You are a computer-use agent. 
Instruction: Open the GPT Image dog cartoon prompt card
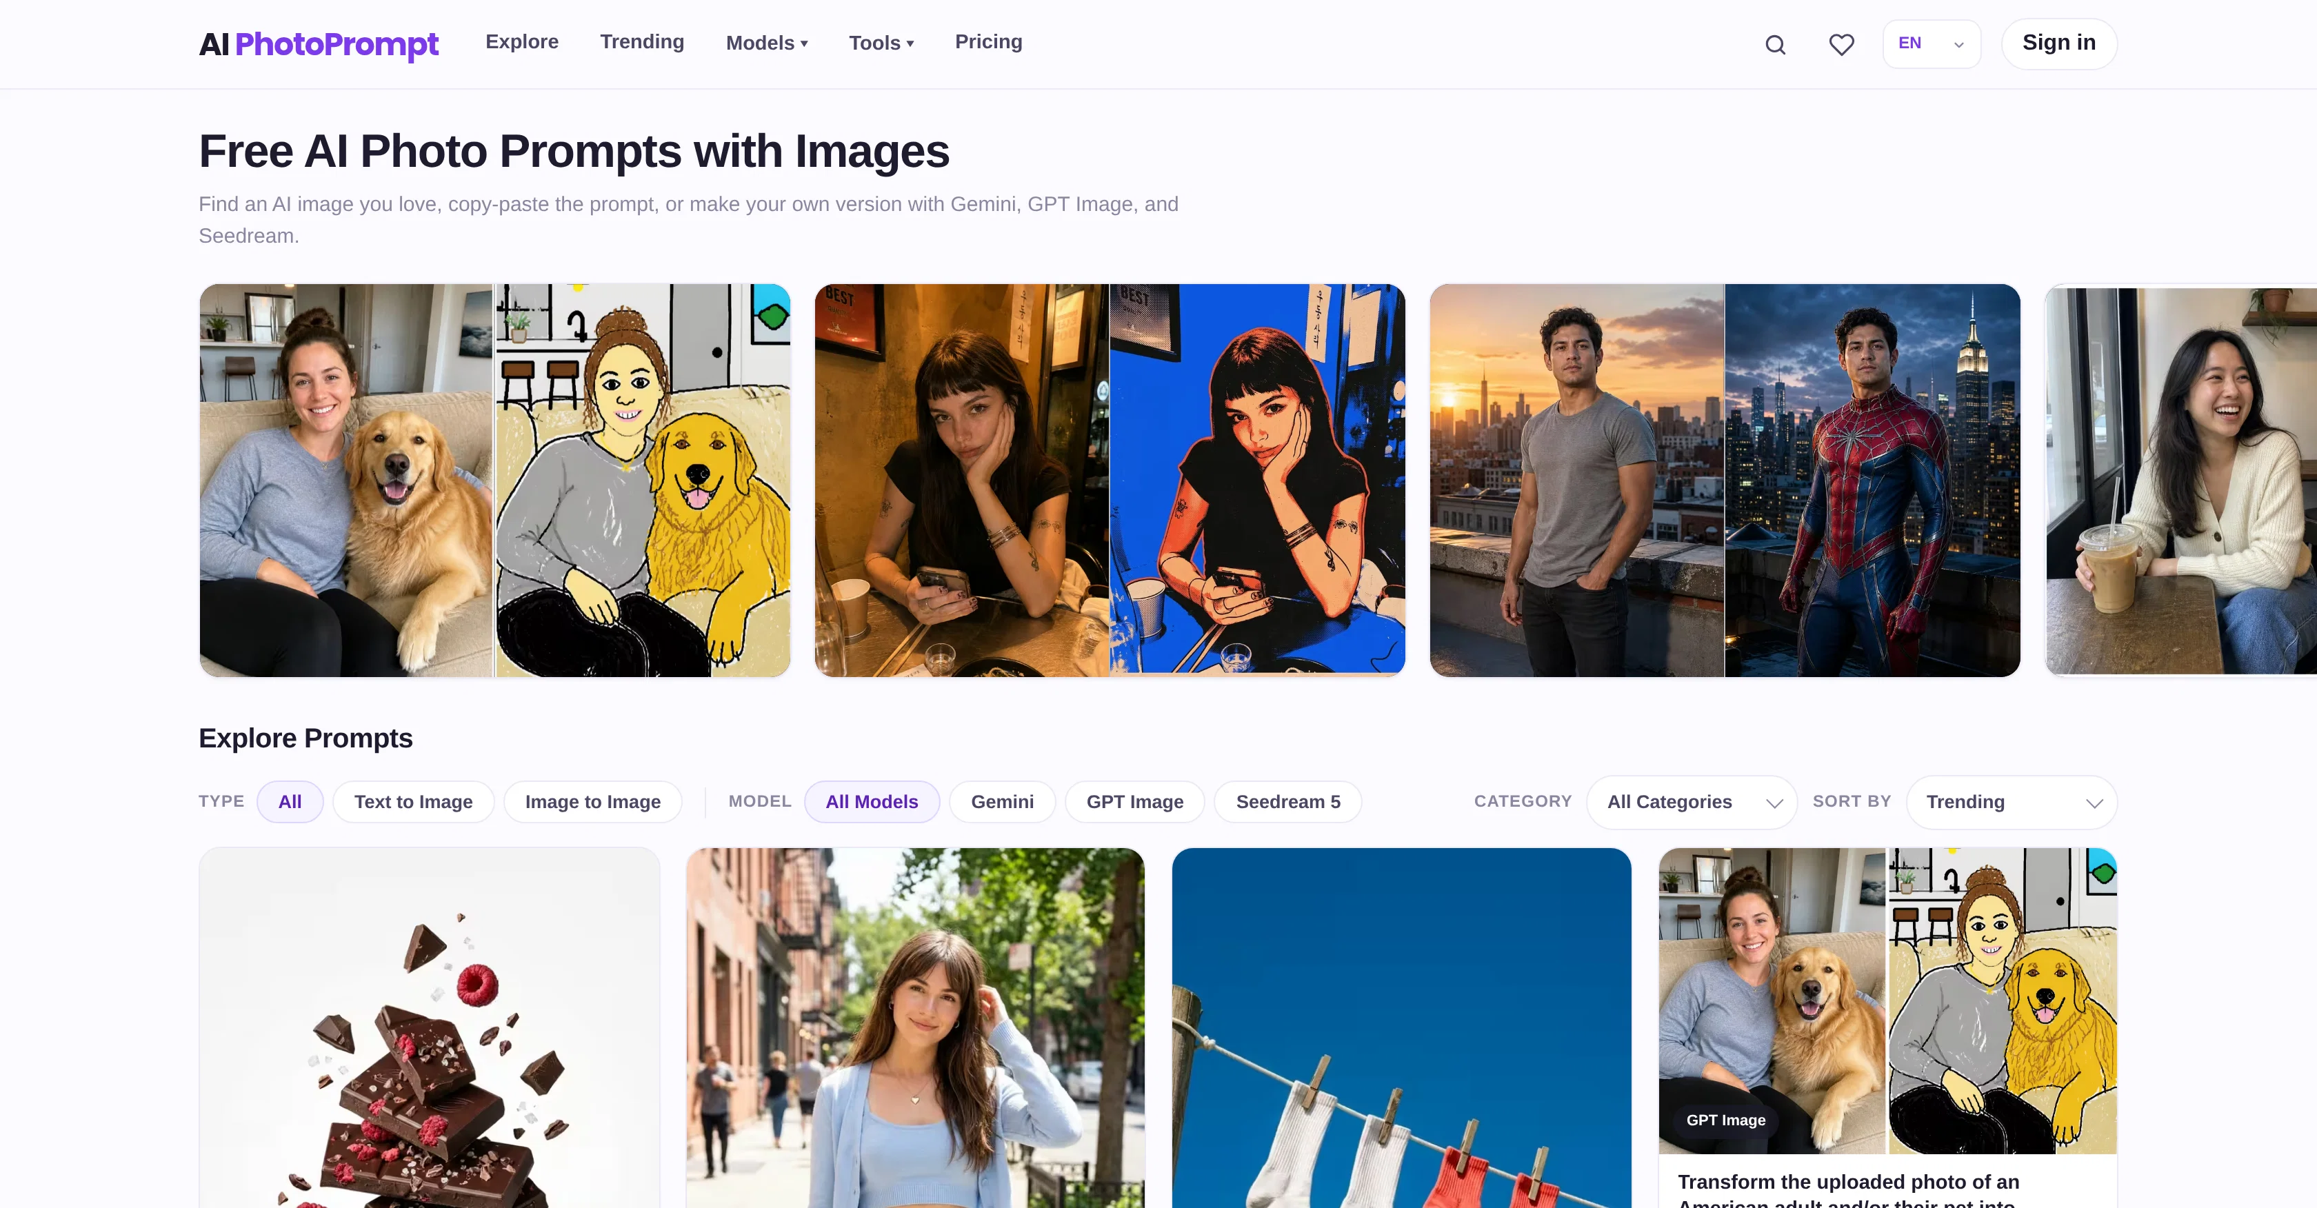tap(1888, 1027)
